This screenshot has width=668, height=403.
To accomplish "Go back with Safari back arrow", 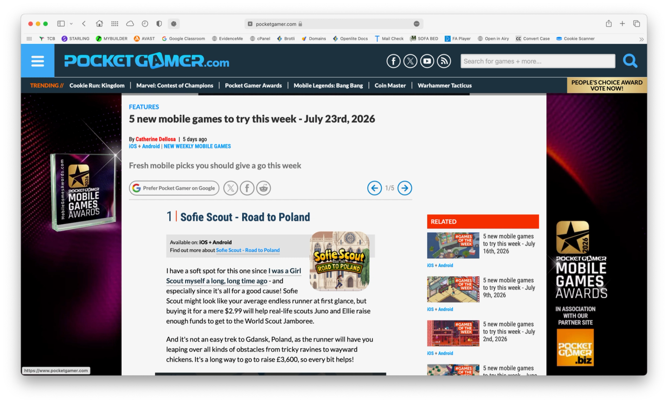I will click(x=84, y=24).
